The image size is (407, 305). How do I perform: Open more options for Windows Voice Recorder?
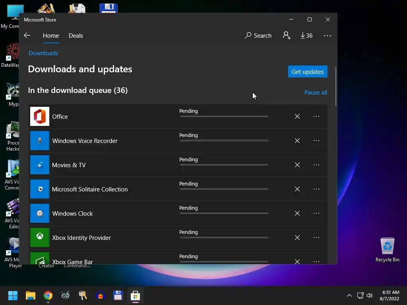click(x=316, y=141)
